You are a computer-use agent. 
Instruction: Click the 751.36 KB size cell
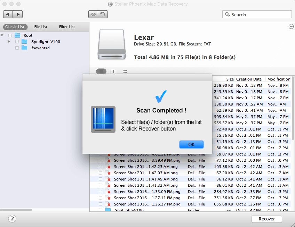[x=223, y=198]
